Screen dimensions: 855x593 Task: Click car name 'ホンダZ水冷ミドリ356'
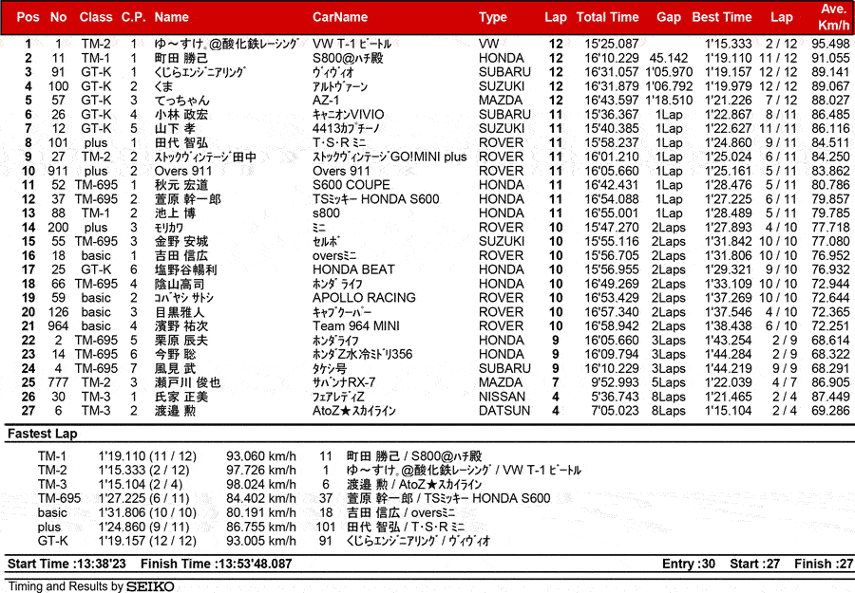(362, 355)
